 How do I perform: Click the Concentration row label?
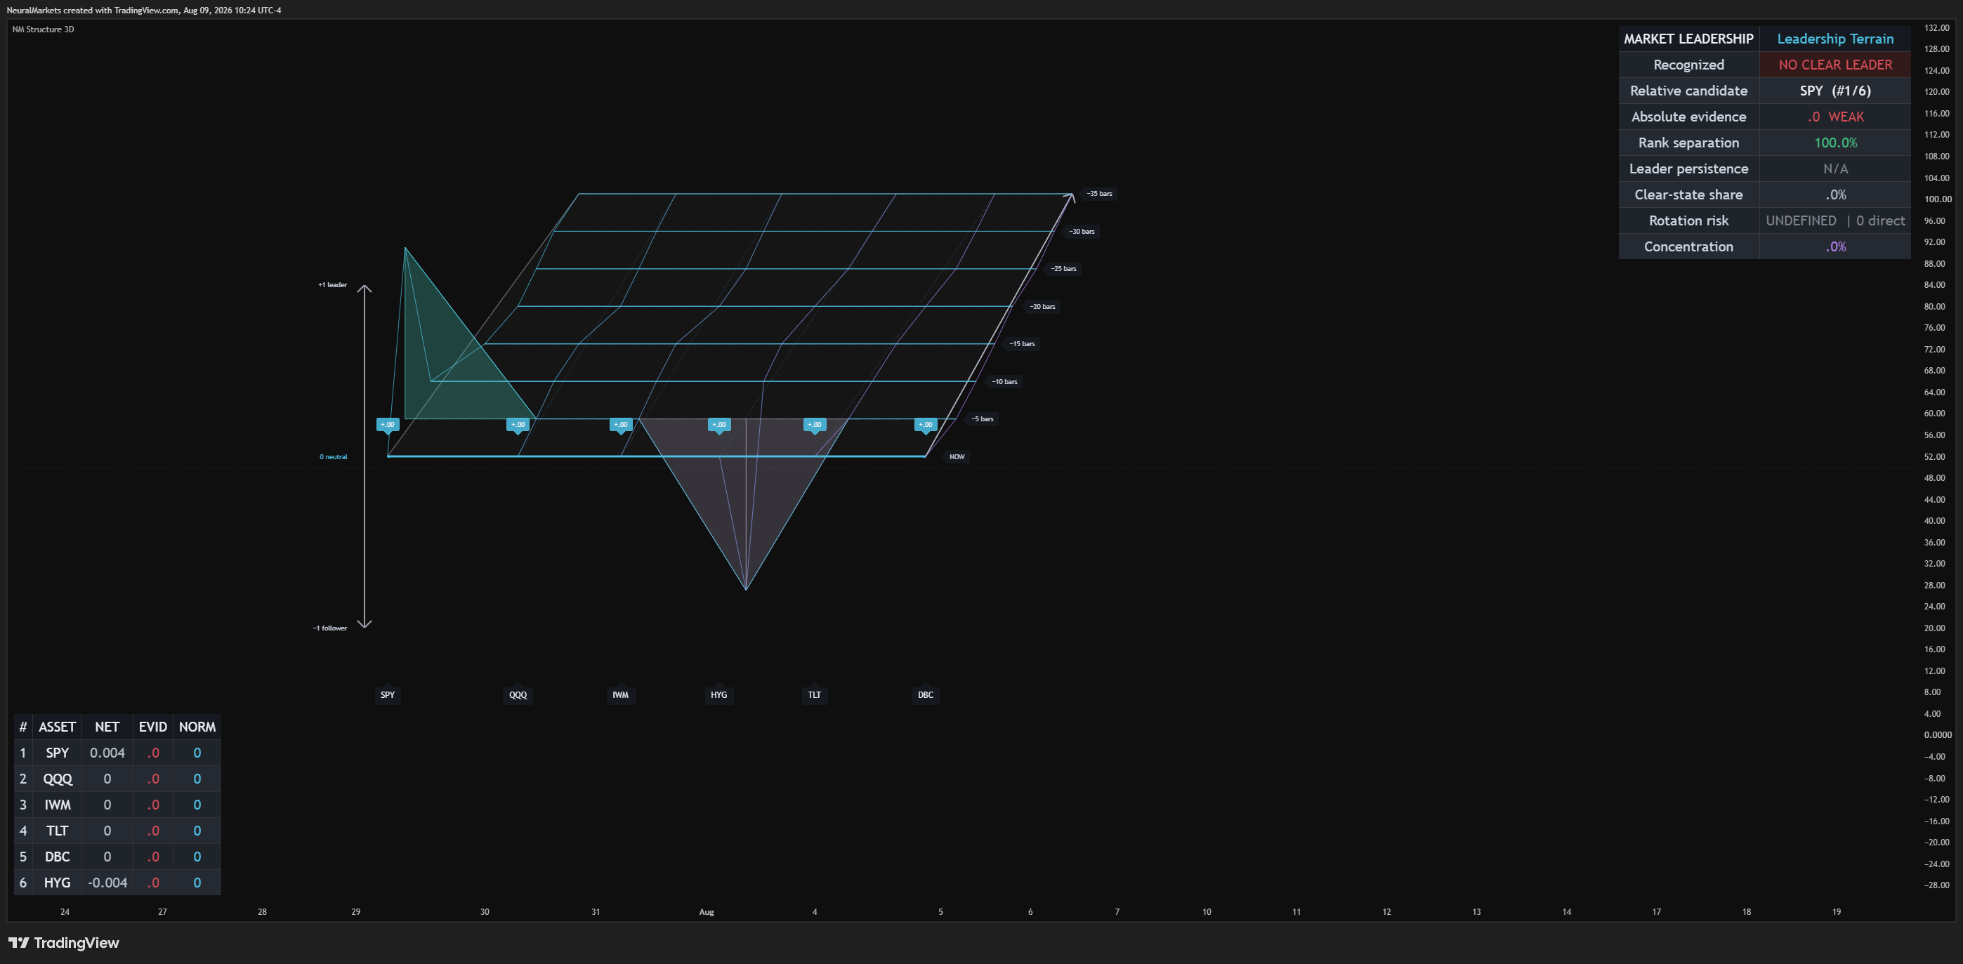[x=1688, y=246]
